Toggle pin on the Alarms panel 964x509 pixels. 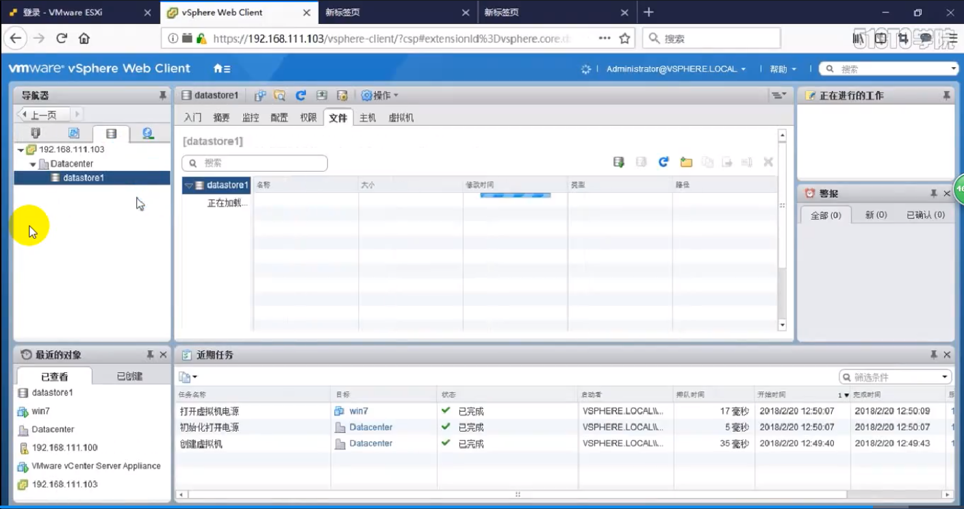coord(933,194)
